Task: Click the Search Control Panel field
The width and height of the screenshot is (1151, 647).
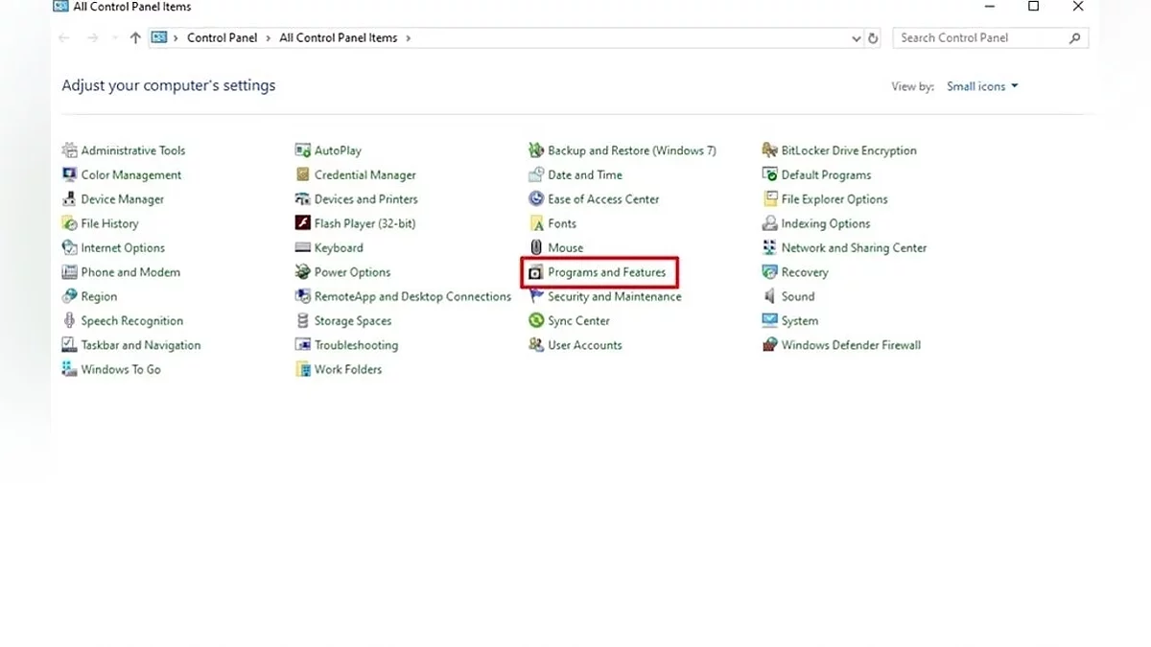Action: click(981, 38)
